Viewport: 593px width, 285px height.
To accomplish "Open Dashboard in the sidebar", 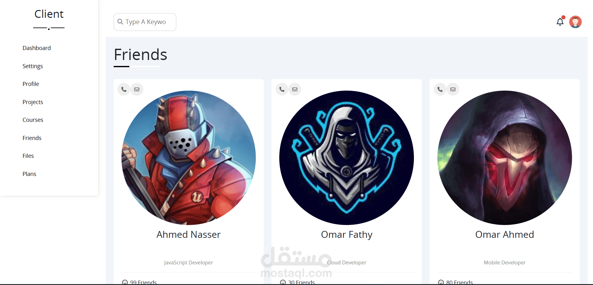I will (37, 48).
